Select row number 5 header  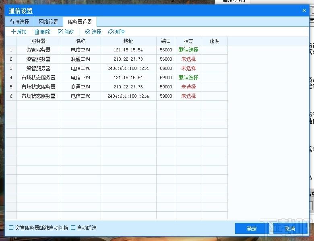point(11,87)
